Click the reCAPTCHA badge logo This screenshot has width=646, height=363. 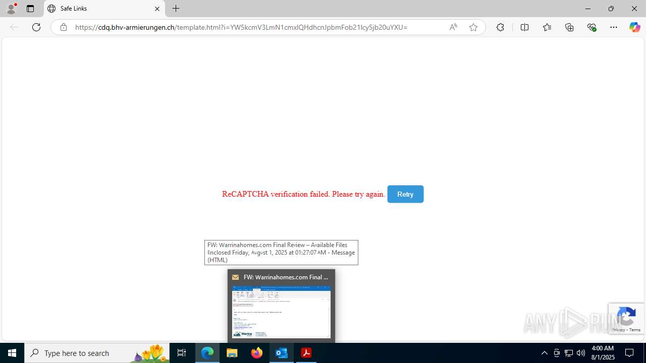click(x=626, y=316)
